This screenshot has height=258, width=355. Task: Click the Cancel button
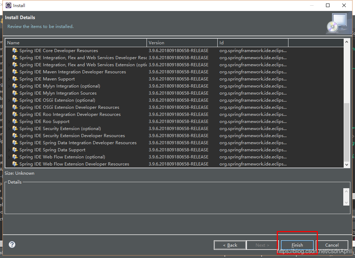click(332, 245)
